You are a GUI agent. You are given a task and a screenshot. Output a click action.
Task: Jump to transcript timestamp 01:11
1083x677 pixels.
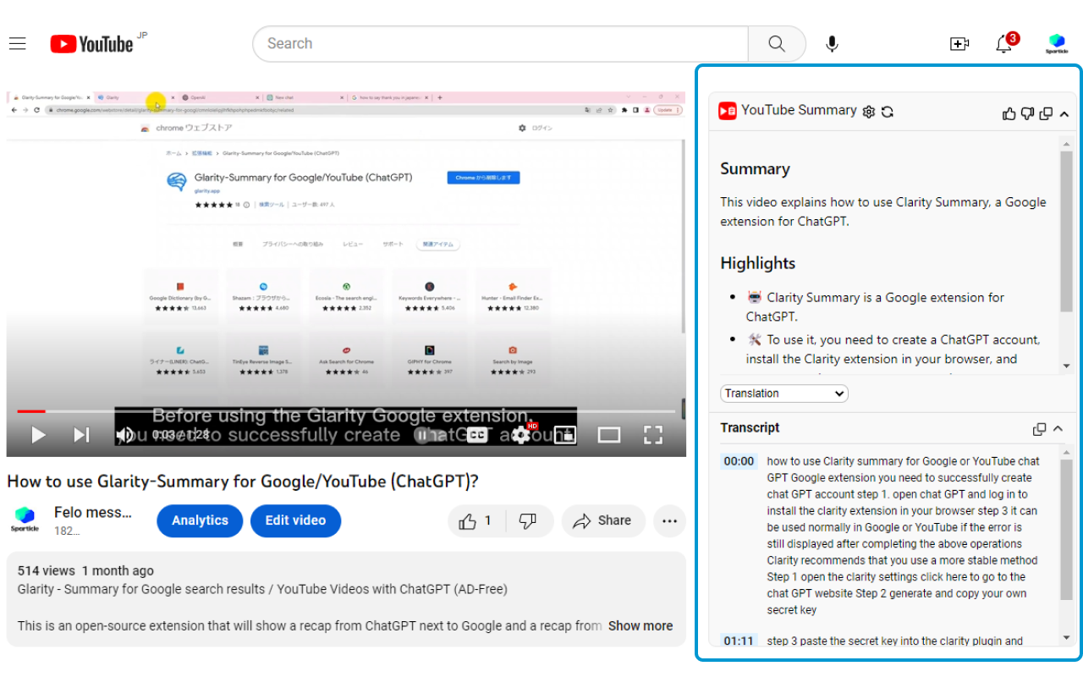(x=739, y=641)
